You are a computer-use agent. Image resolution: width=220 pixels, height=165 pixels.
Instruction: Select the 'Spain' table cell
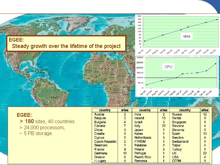[176, 134]
